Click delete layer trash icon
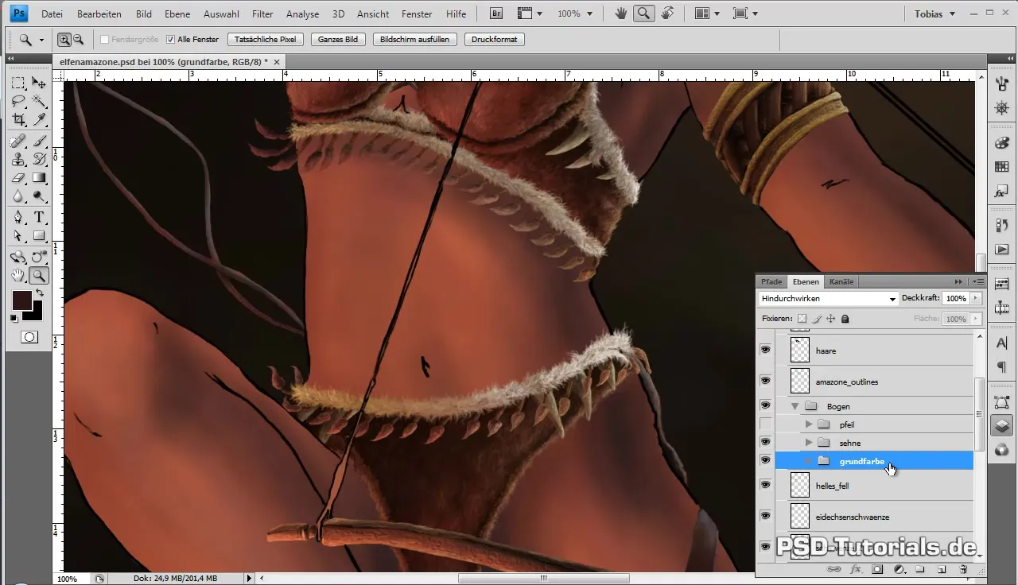The image size is (1018, 585). point(963,569)
